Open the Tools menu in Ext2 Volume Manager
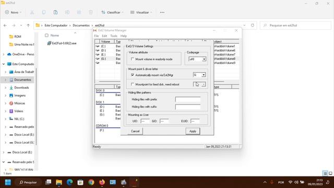Viewport: 334px width, 188px height. [114, 36]
